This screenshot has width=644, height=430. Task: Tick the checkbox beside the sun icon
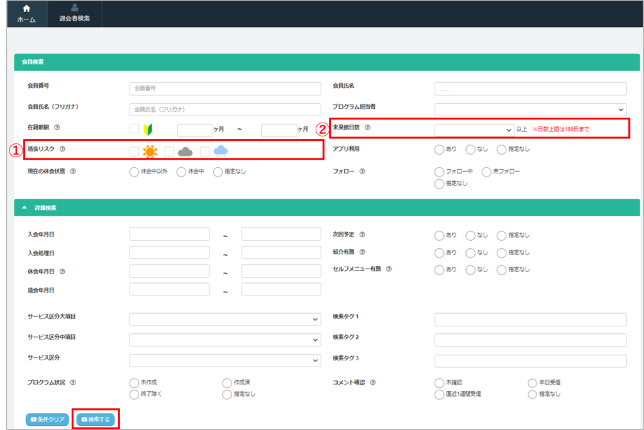(x=134, y=151)
